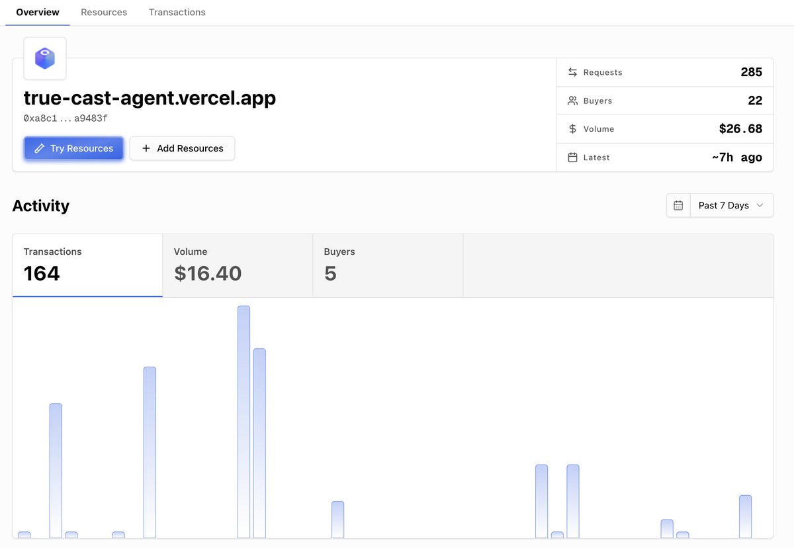Viewport: 794px width, 548px height.
Task: Open the calendar date picker icon
Action: point(678,205)
